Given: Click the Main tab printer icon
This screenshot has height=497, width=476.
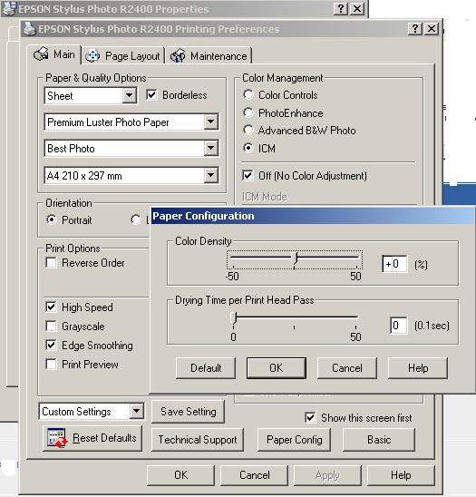Looking at the screenshot, I should click(x=41, y=54).
